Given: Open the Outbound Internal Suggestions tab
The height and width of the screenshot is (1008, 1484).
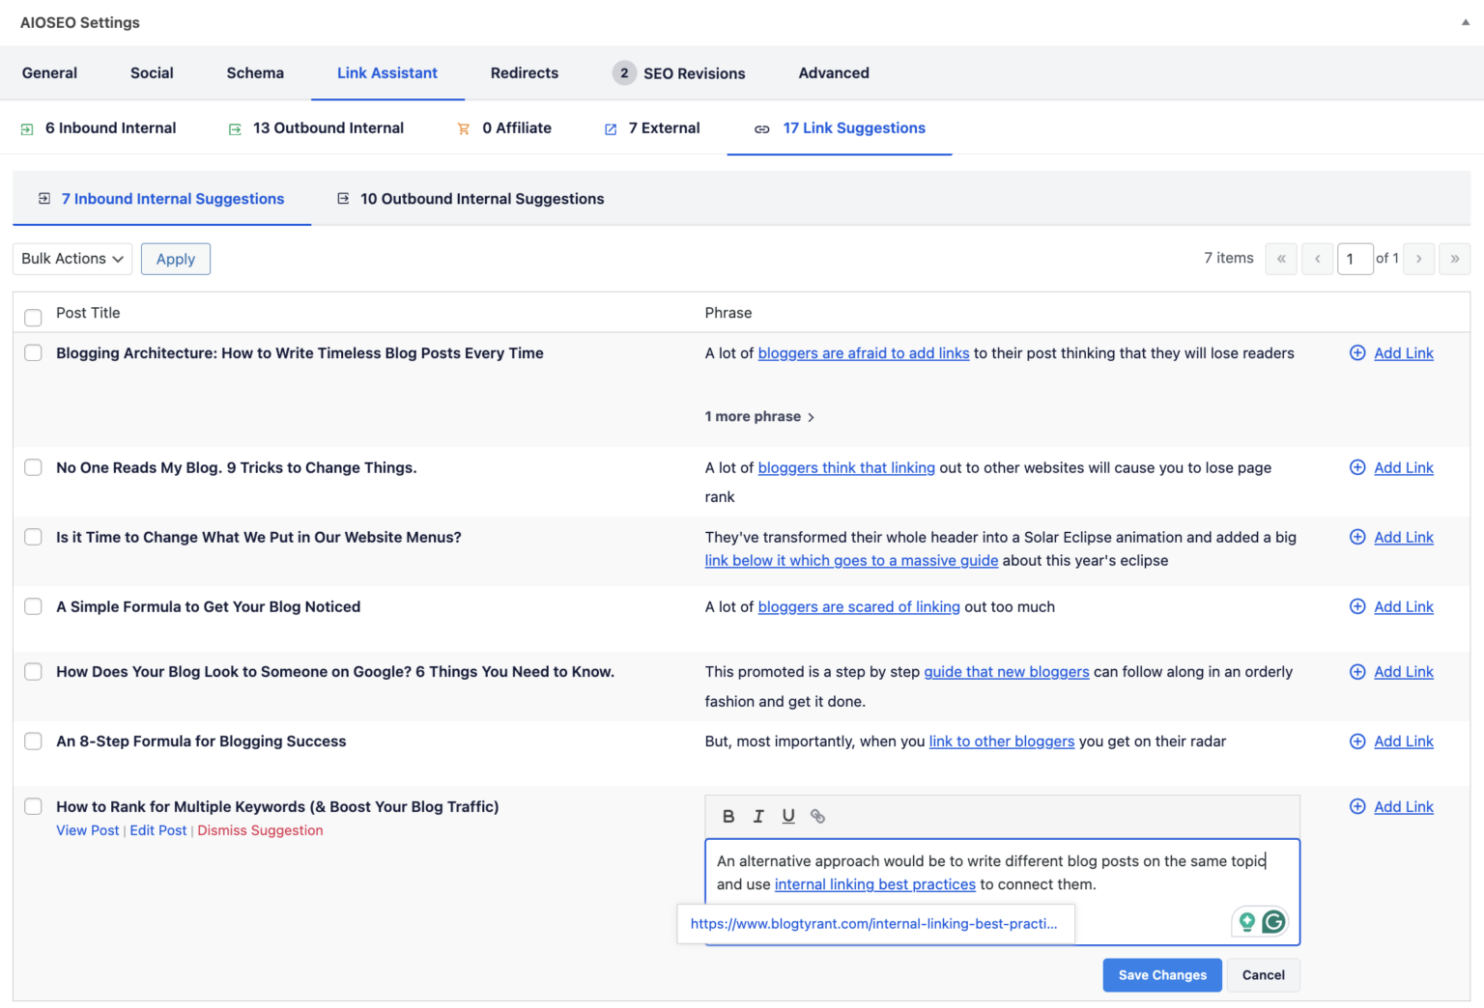Looking at the screenshot, I should pyautogui.click(x=482, y=199).
